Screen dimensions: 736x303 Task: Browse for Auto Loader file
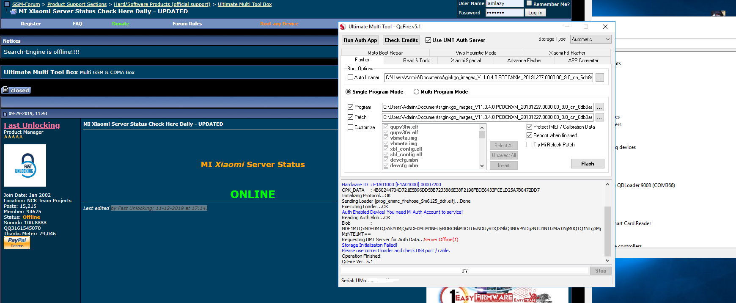(x=599, y=78)
